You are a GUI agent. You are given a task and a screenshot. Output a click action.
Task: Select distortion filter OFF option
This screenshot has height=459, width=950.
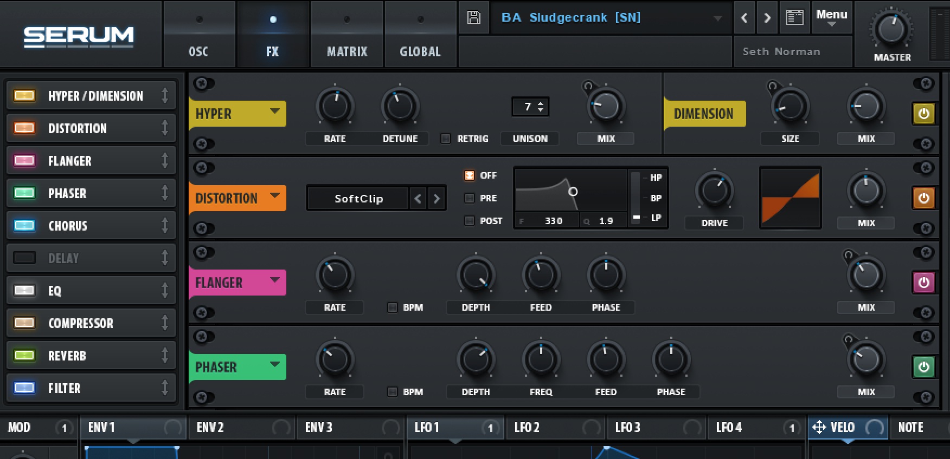pos(470,175)
